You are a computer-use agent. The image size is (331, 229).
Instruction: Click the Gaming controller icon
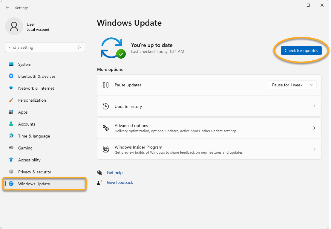click(x=11, y=148)
